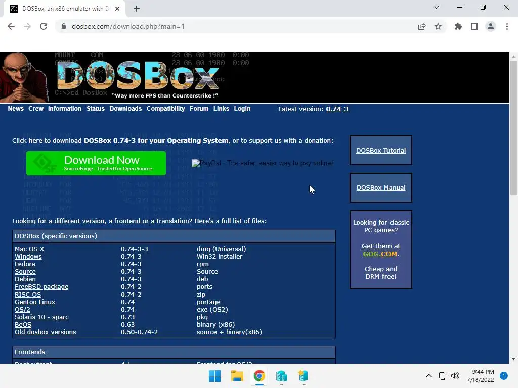Open the Windows Start menu
Viewport: 518px width, 388px height.
pos(214,376)
